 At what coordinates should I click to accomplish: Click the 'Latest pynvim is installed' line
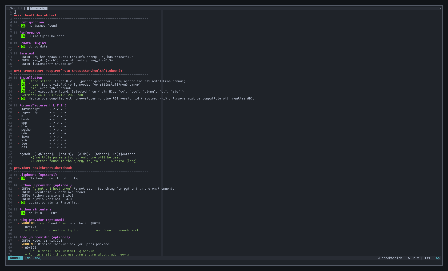pyautogui.click(x=48, y=202)
